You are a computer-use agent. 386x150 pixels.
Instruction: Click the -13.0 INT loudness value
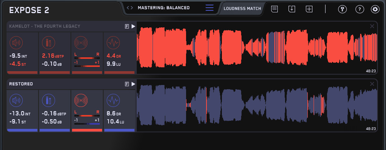[x=20, y=114]
